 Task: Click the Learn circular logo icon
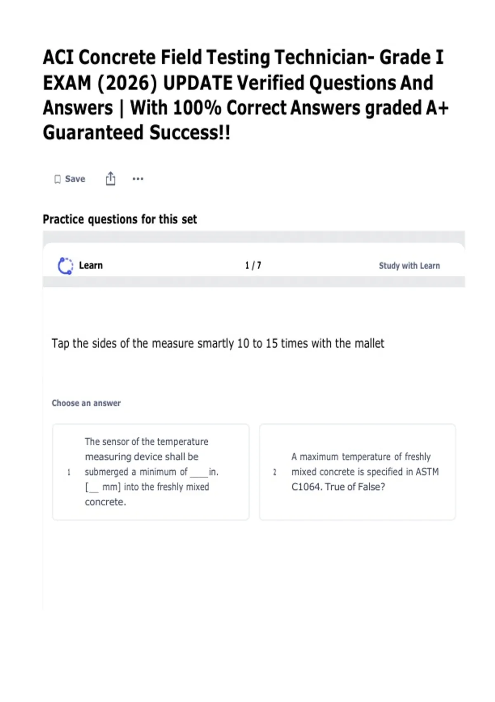point(65,266)
